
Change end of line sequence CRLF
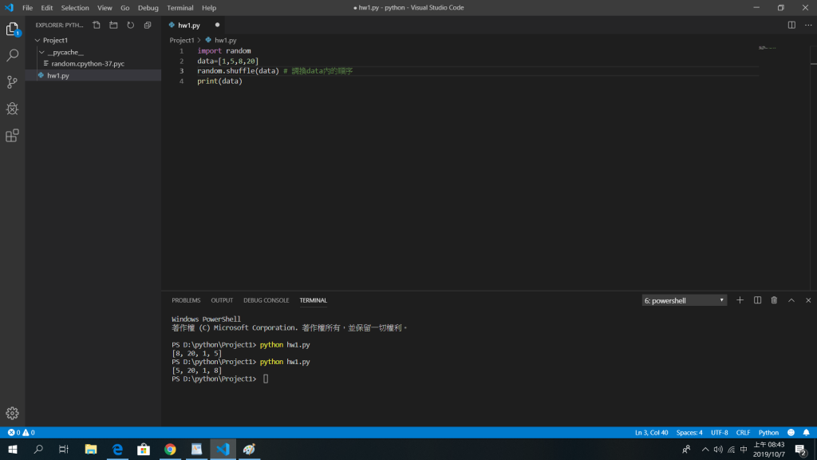click(743, 432)
